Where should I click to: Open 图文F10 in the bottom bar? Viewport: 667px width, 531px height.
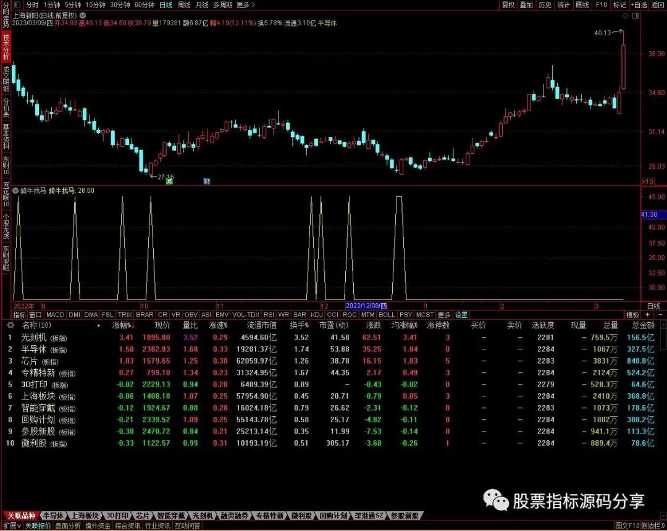click(627, 526)
